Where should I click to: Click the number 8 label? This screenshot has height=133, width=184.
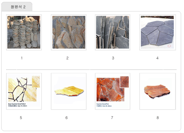click(x=158, y=118)
